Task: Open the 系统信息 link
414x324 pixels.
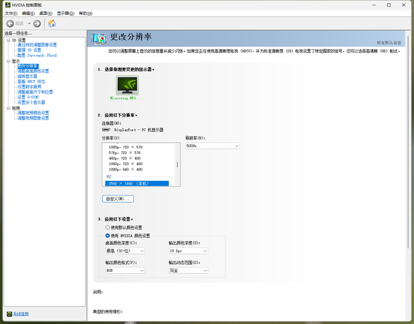Action: [x=21, y=314]
